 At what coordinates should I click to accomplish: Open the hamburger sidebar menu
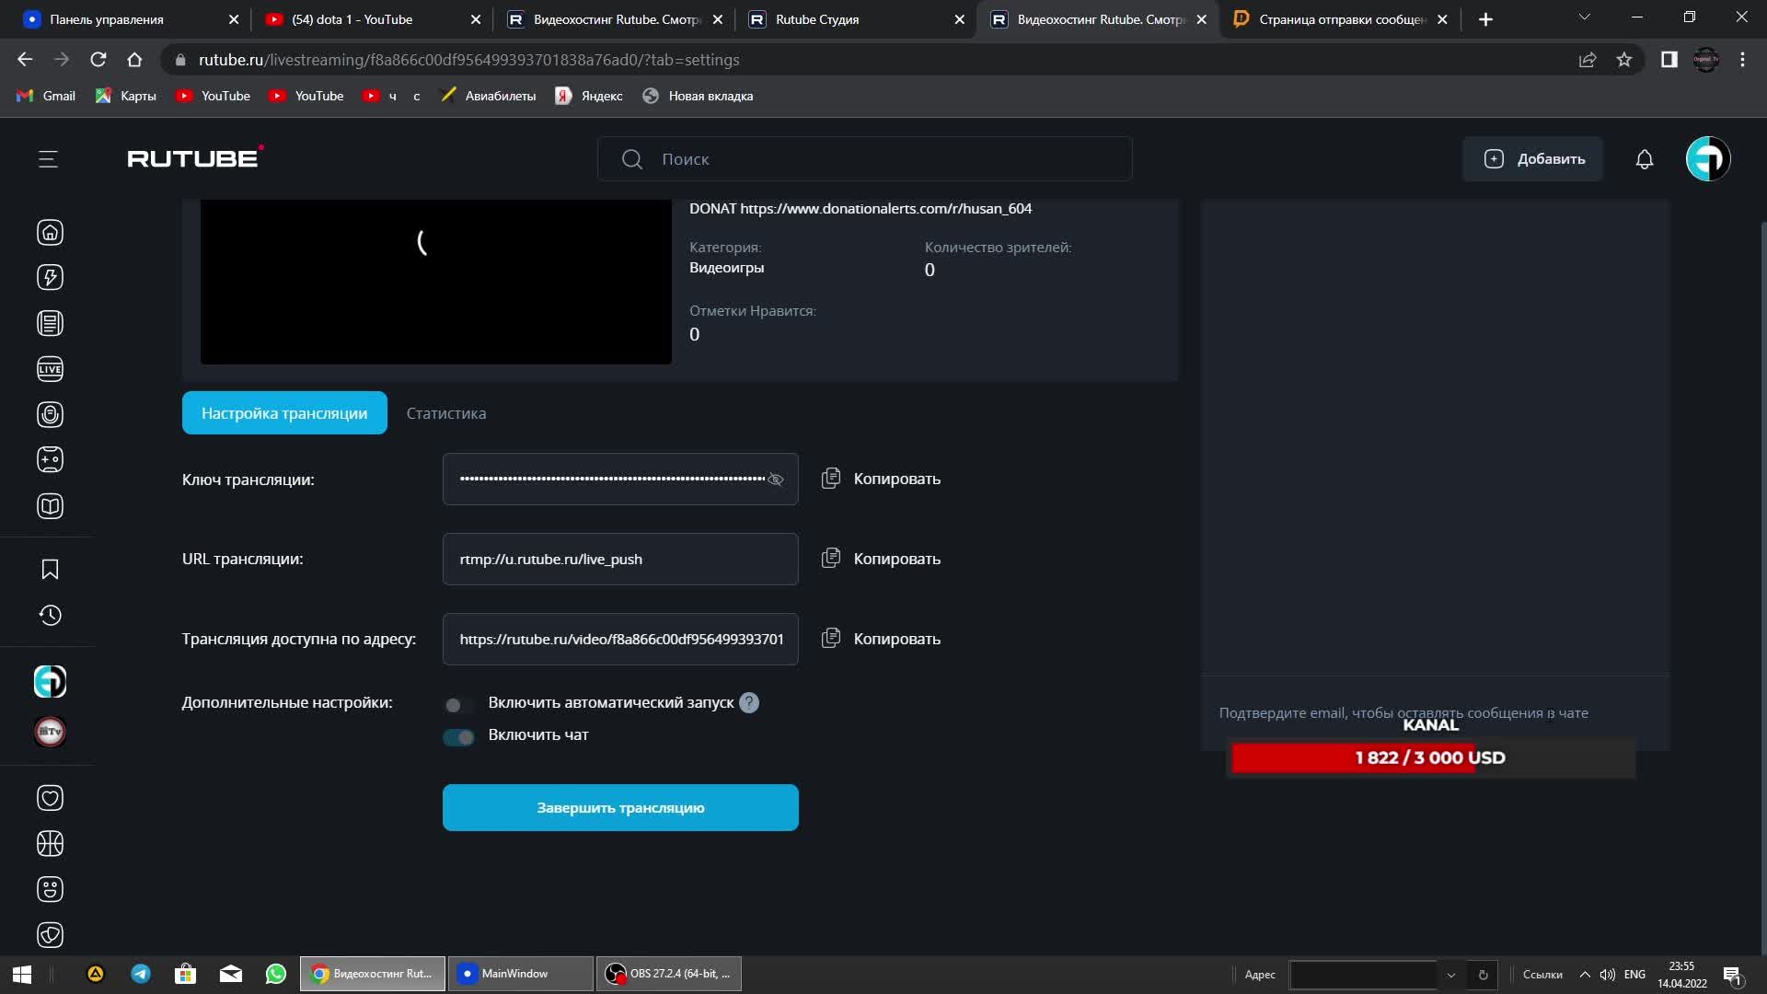tap(48, 159)
